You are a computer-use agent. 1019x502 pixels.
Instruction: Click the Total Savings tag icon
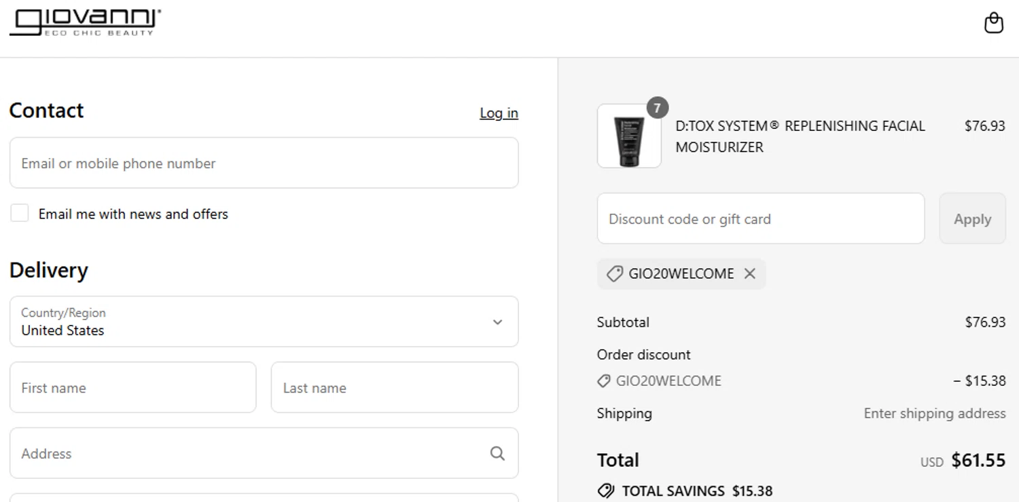point(605,490)
